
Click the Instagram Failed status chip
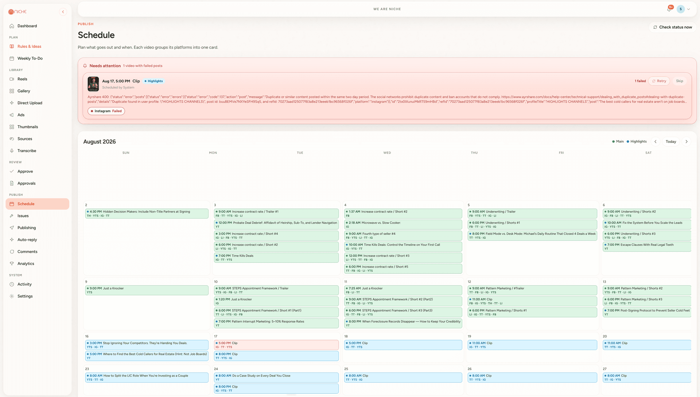click(x=106, y=111)
